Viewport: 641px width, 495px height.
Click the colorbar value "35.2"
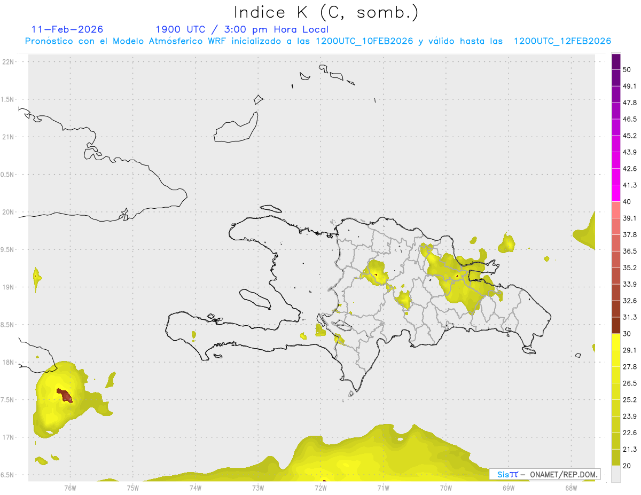pyautogui.click(x=630, y=268)
